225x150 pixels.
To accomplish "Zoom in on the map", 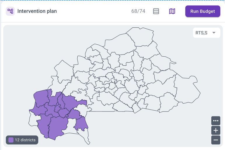I will click(216, 130).
